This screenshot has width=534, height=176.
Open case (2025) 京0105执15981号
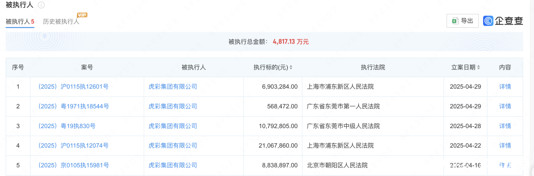click(73, 165)
